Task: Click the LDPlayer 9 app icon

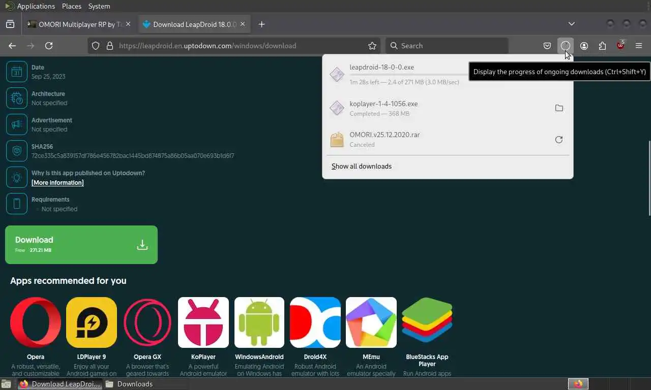Action: pos(92,322)
